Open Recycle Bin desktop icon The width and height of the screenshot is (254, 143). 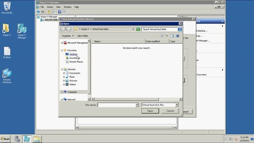[x=7, y=8]
